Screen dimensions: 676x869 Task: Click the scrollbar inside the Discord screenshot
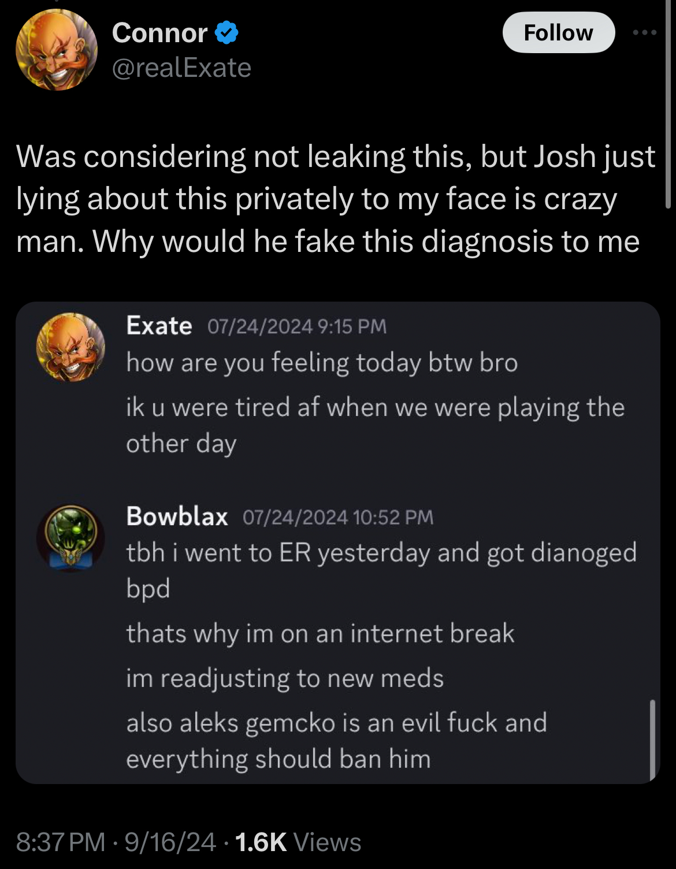click(x=652, y=740)
